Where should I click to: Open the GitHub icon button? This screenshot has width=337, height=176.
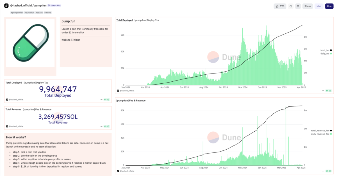(291, 6)
